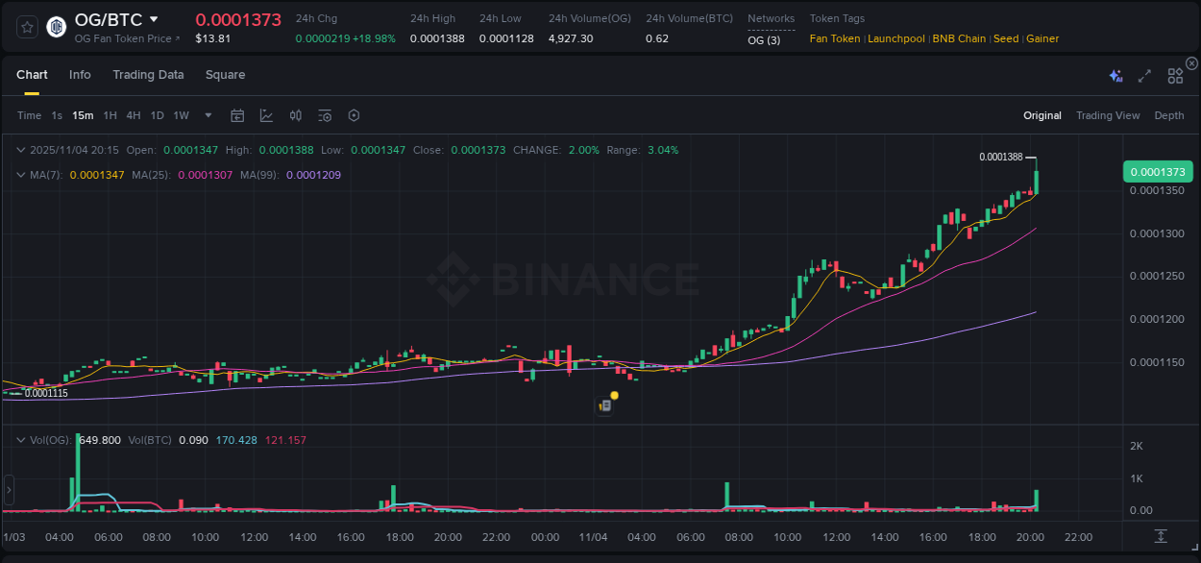
Task: Toggle the favorite star for OG/BTC
Action: [26, 26]
